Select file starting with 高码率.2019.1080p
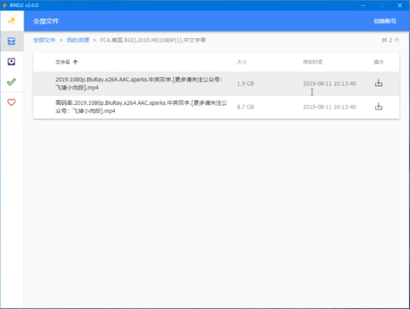This screenshot has width=410, height=309. (216, 107)
